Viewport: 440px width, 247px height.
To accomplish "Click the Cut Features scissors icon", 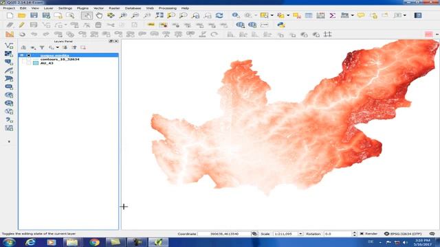I will (x=111, y=25).
